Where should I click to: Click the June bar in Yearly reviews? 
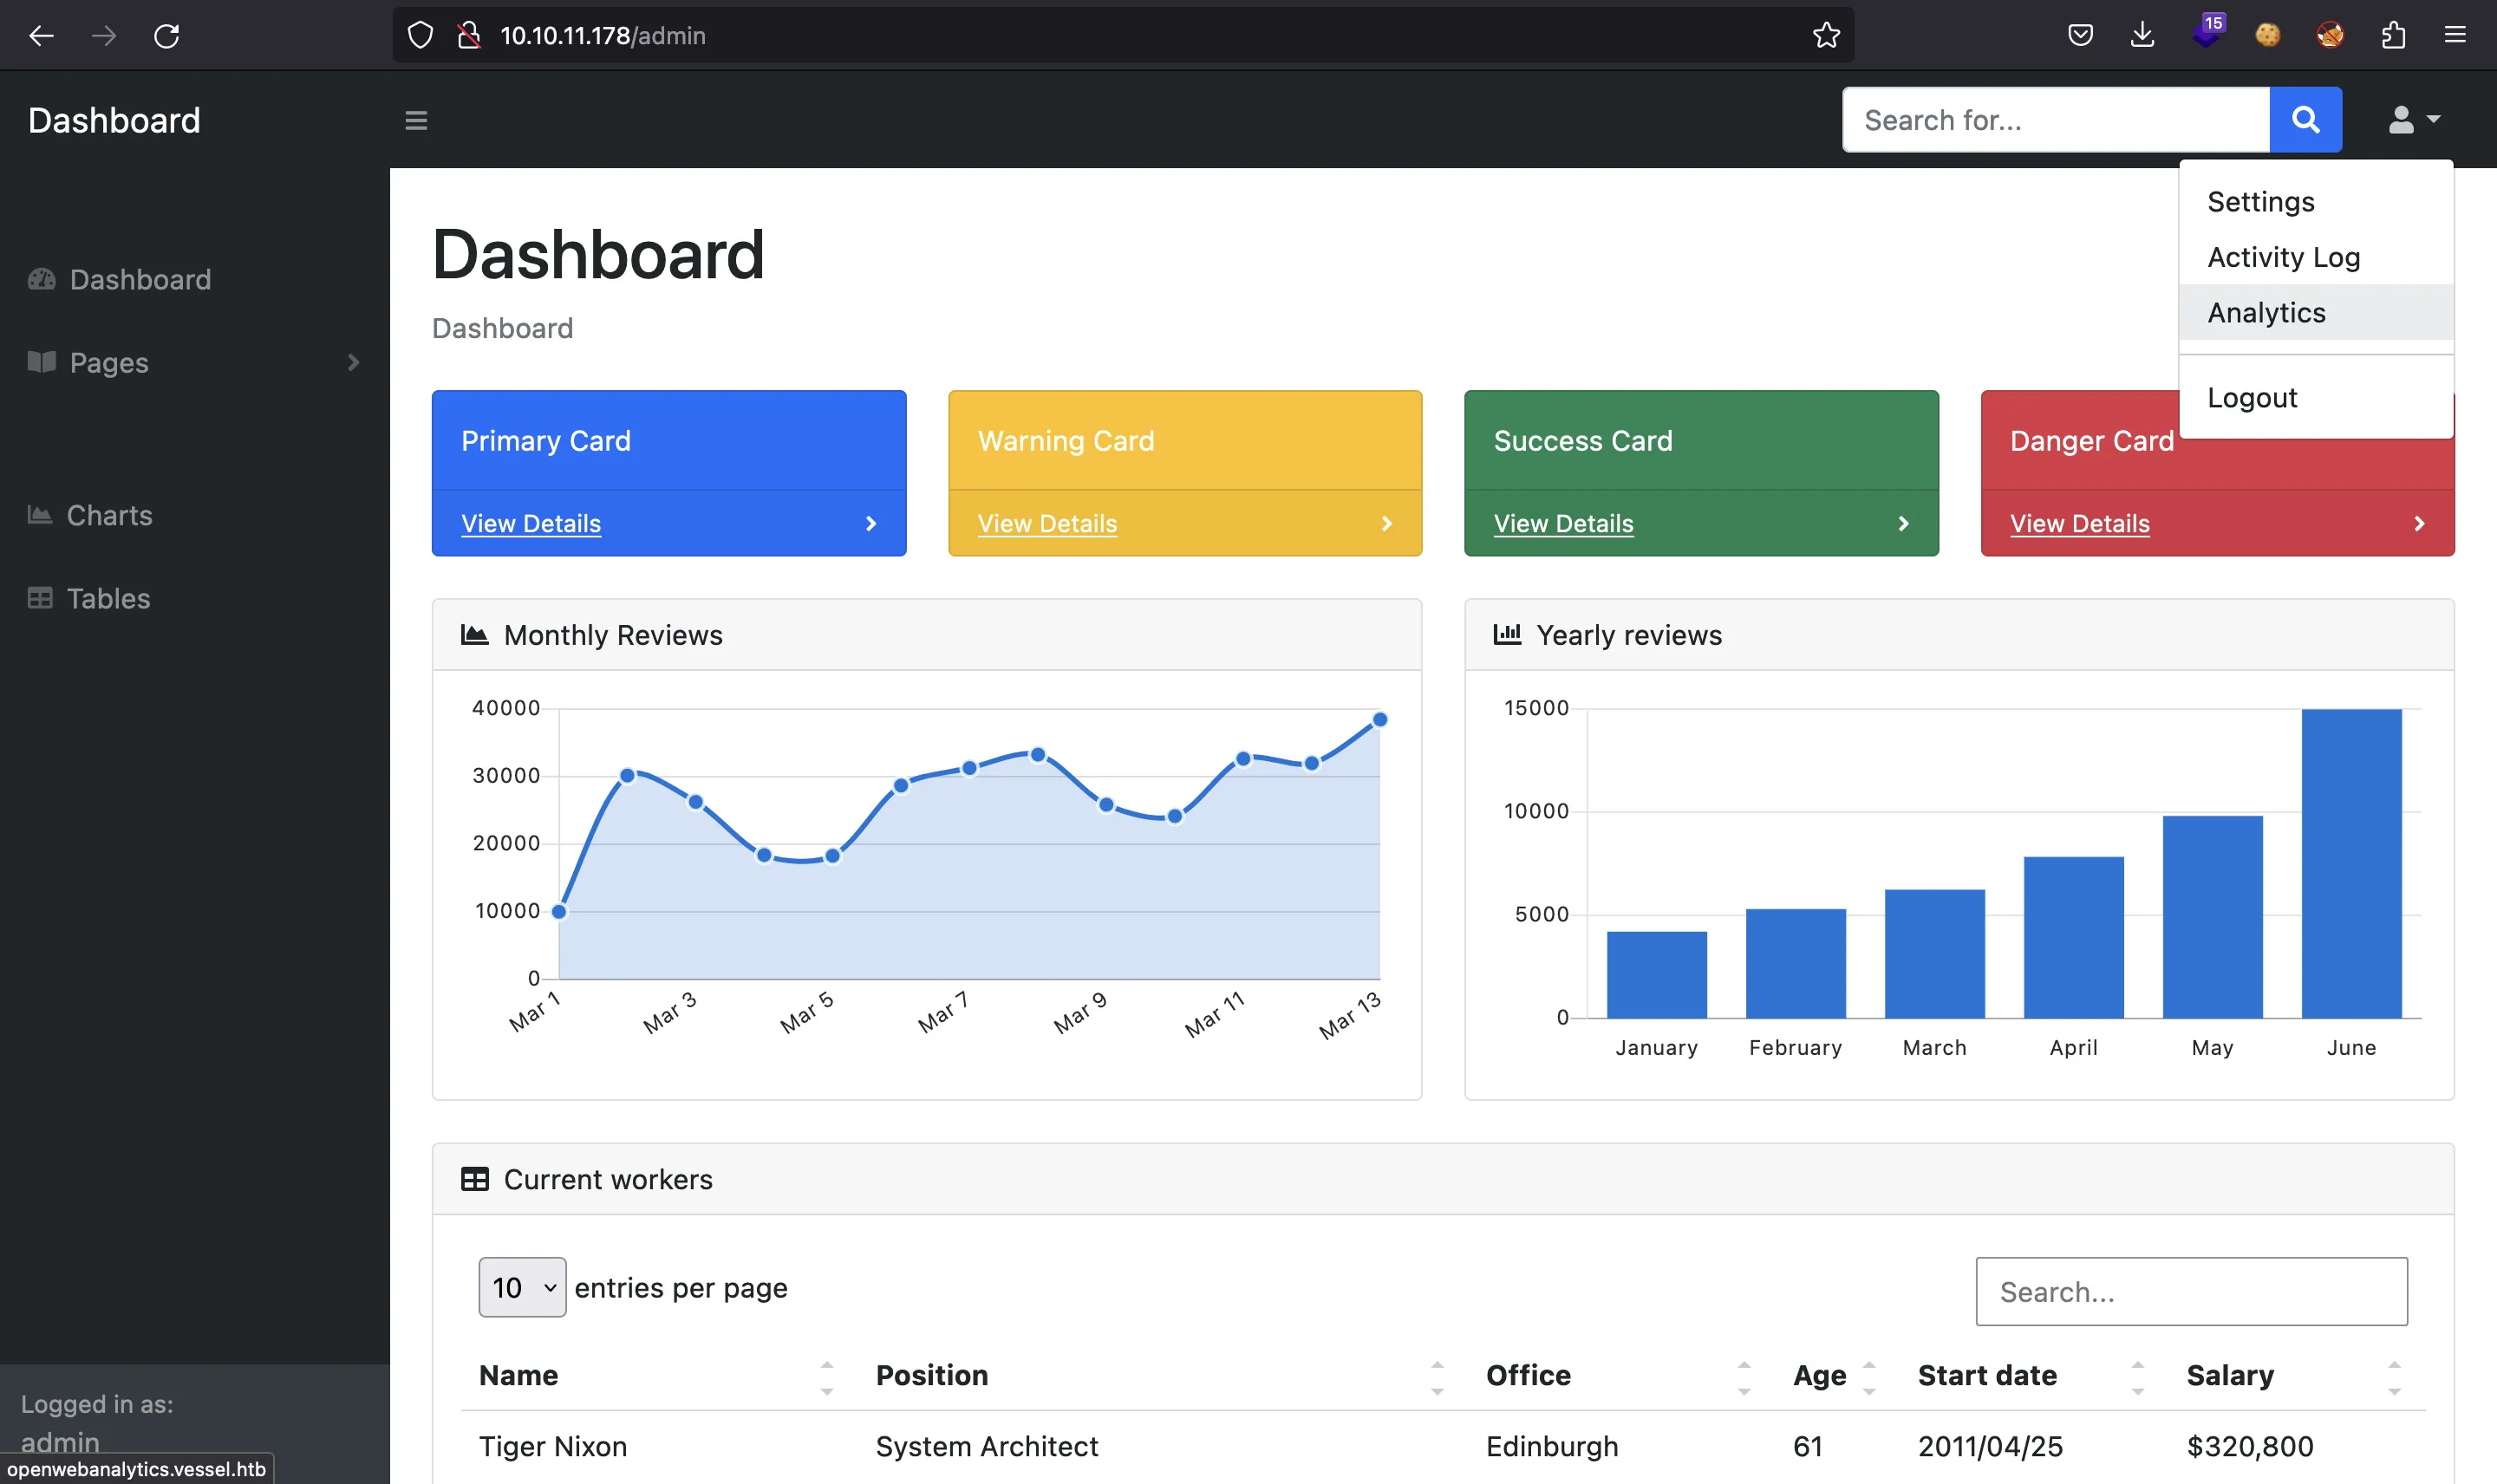pos(2351,864)
